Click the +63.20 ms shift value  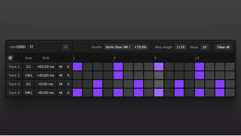46,66
